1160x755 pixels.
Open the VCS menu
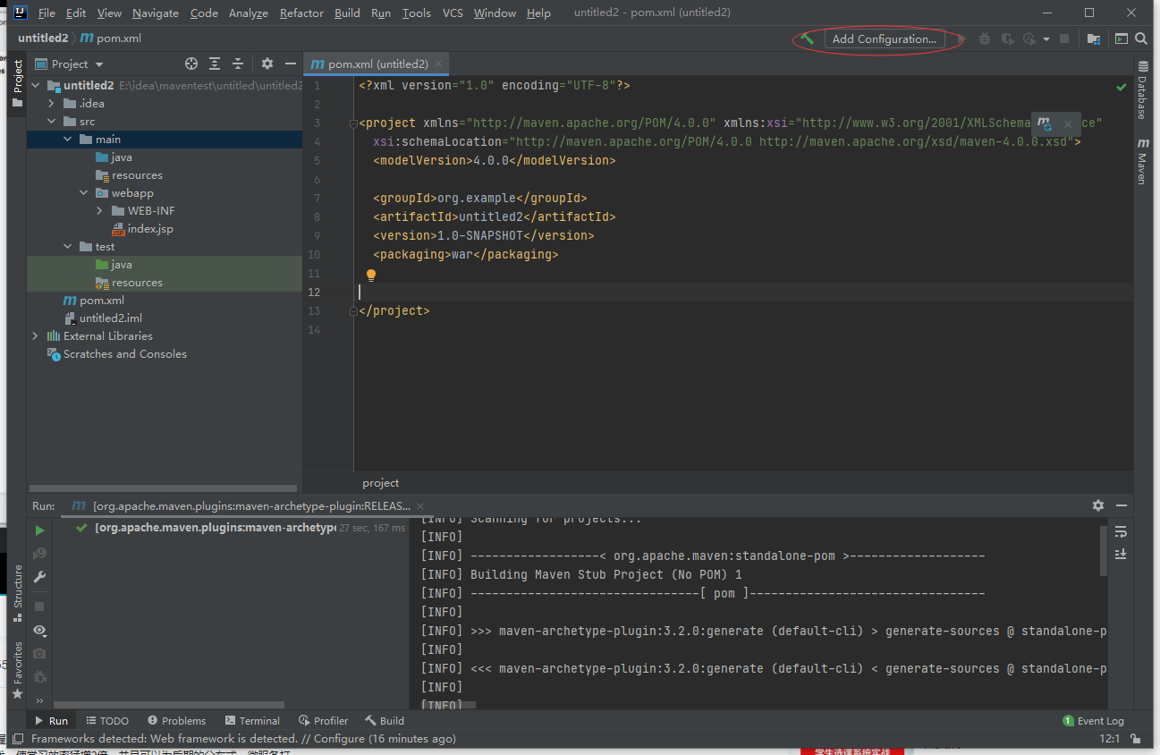point(453,13)
